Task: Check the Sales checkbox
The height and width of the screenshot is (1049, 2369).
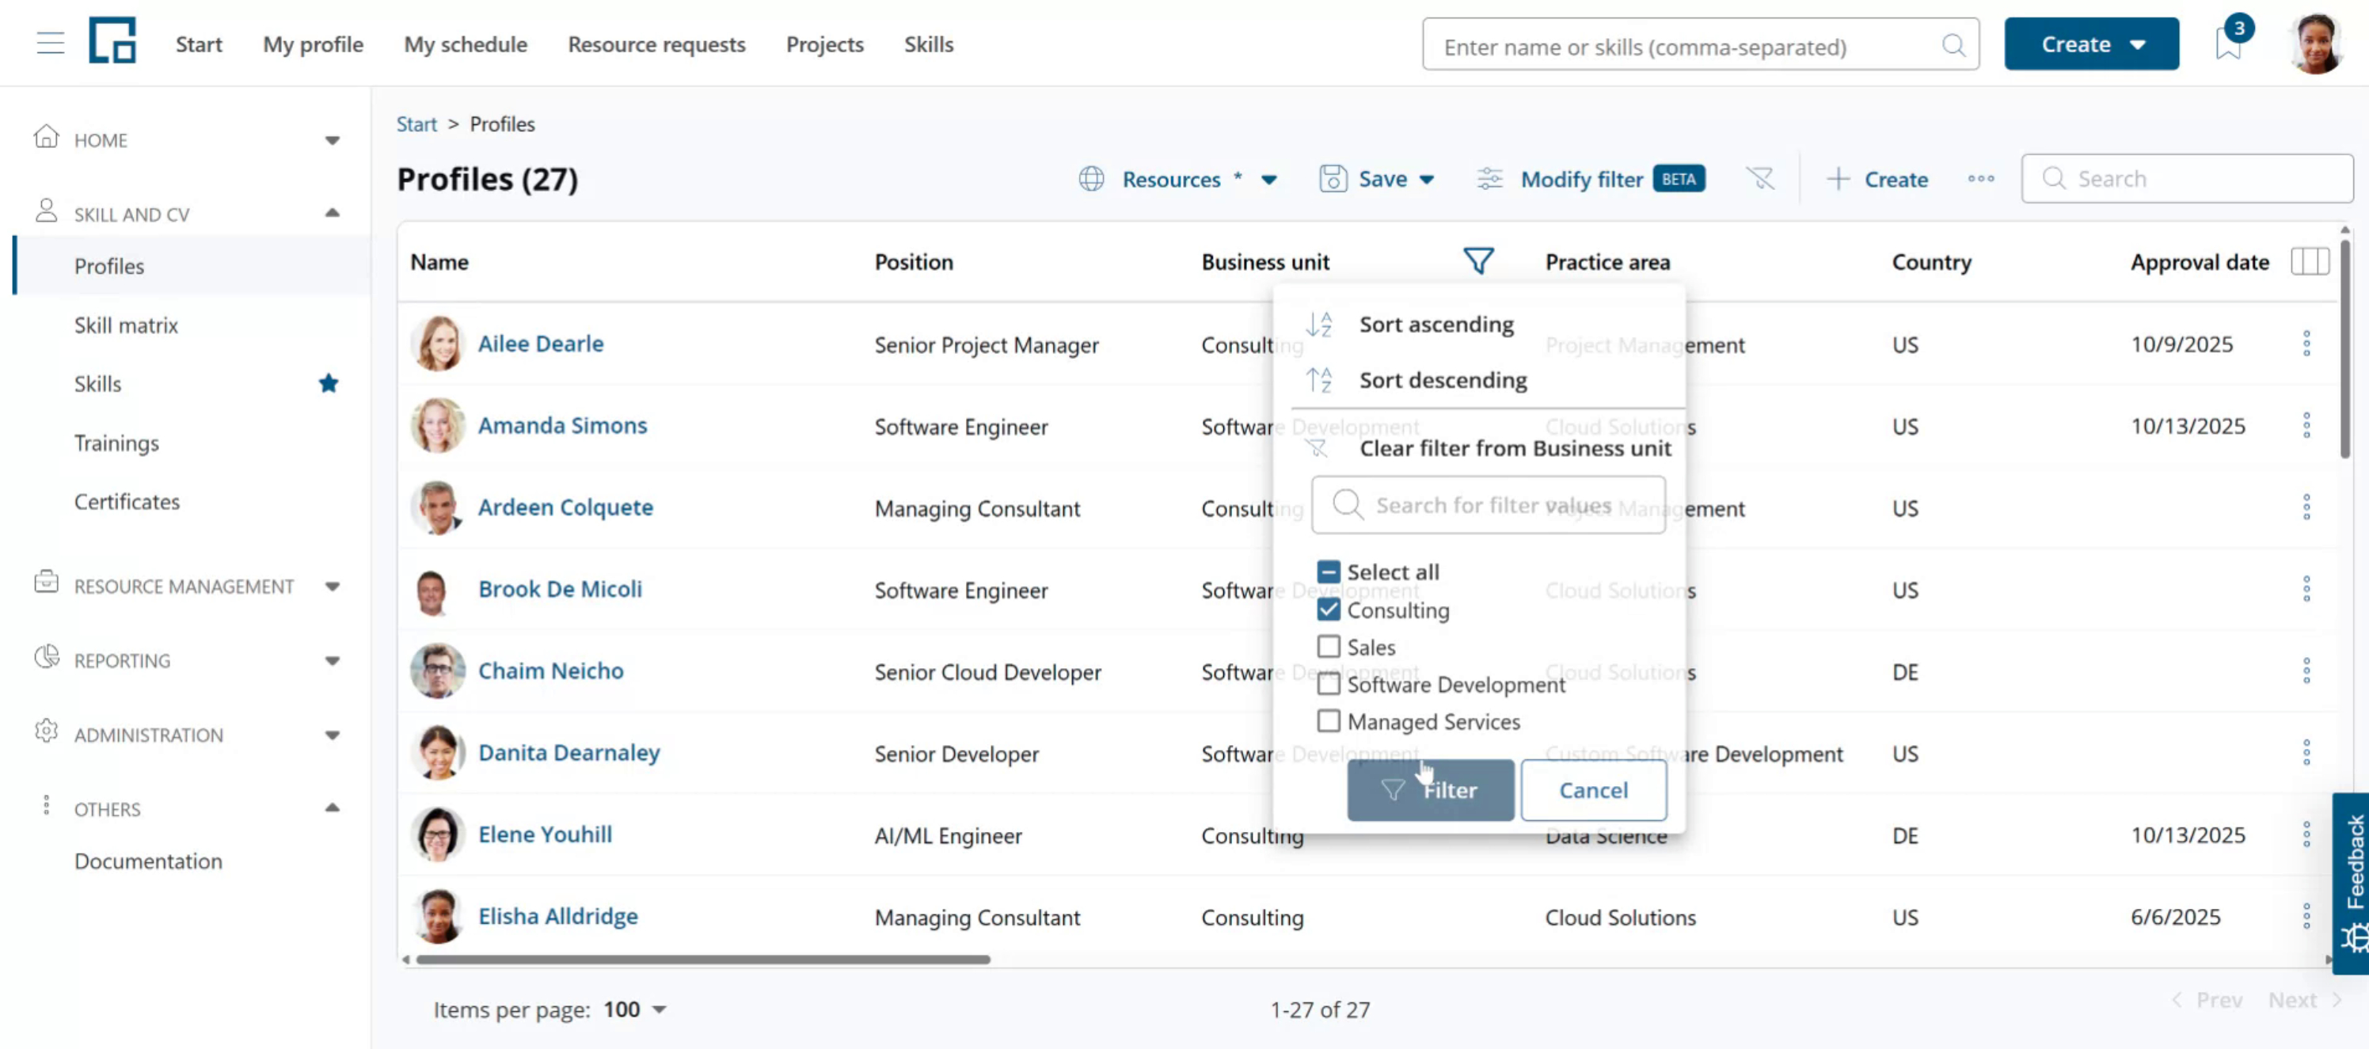Action: [x=1328, y=646]
